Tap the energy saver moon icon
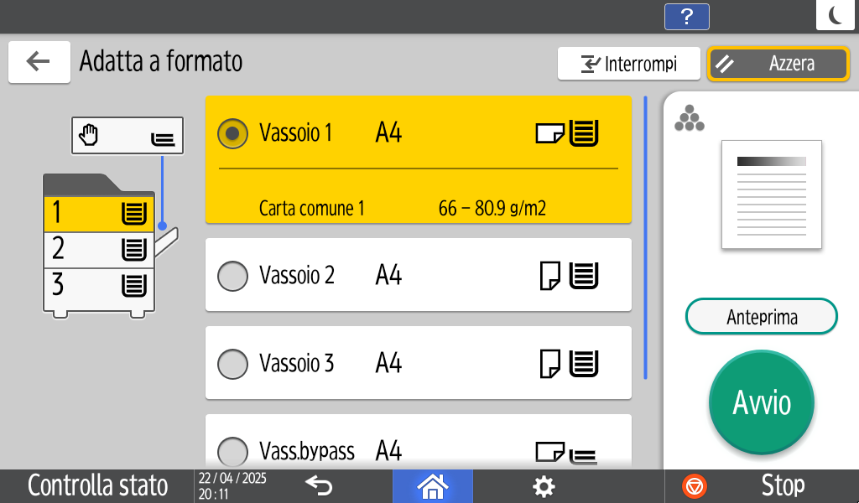 click(836, 15)
